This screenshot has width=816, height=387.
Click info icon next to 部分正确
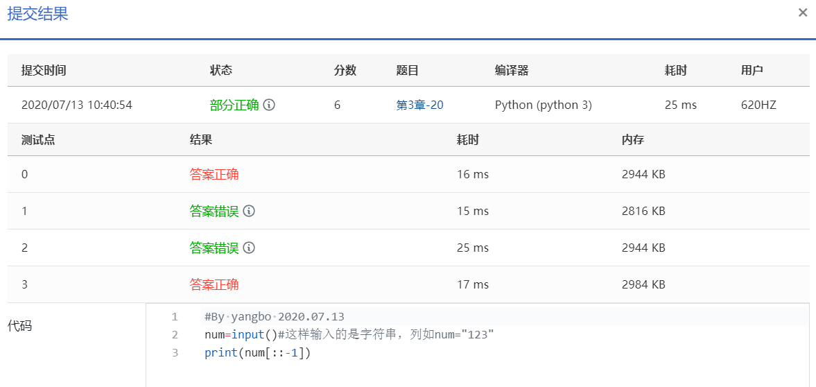(269, 105)
